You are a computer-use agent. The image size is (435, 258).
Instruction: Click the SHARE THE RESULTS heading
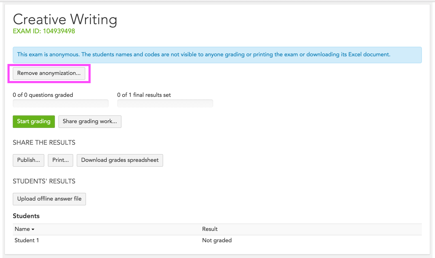coord(44,143)
